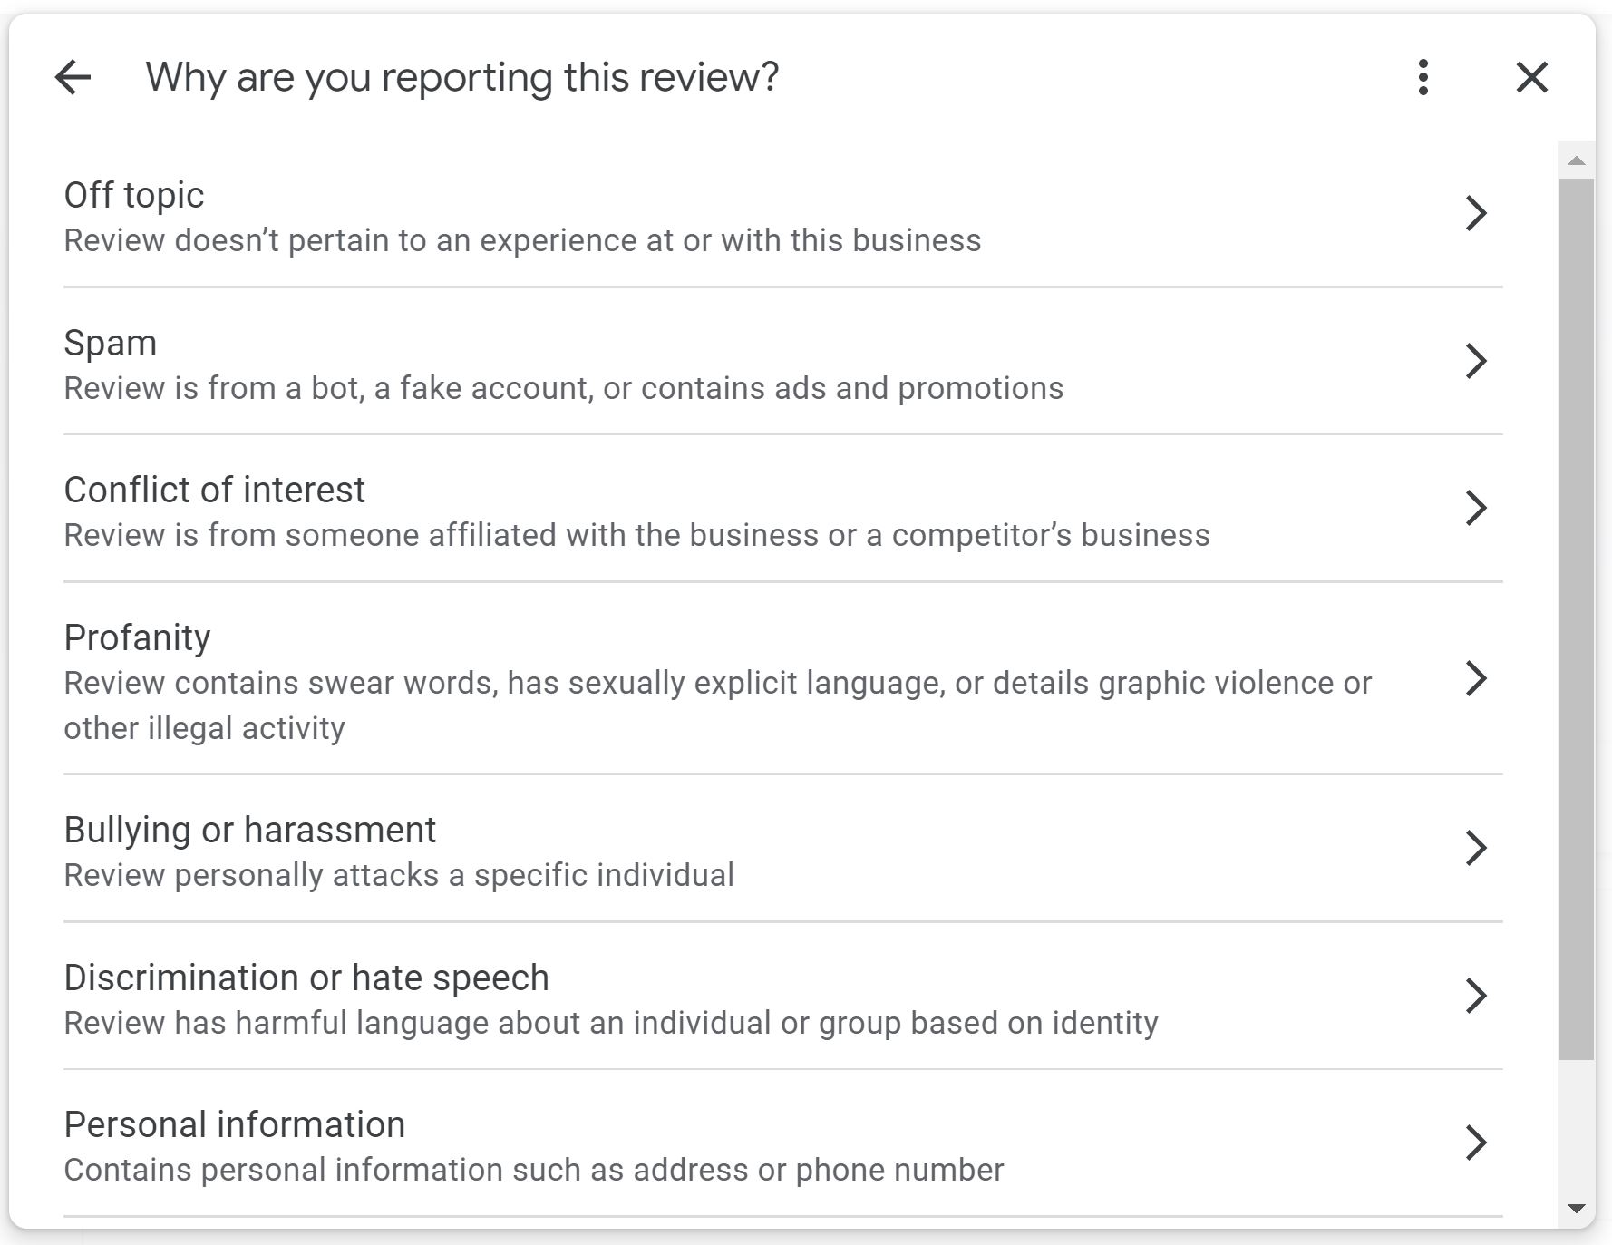Select Personal information report reason

pyautogui.click(x=234, y=1125)
